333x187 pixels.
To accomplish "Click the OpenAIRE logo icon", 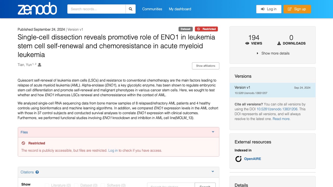I will point(238,159).
